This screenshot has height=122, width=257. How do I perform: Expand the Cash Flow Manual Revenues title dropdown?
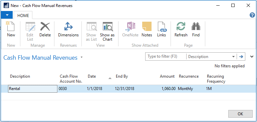[82, 57]
